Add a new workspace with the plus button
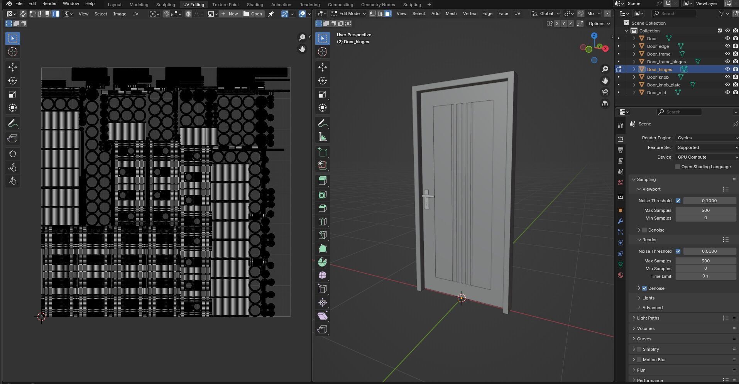 coord(429,5)
